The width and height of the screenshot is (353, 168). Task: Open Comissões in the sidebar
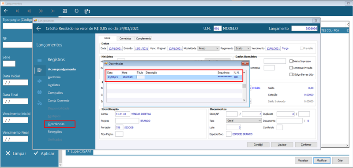(55, 93)
